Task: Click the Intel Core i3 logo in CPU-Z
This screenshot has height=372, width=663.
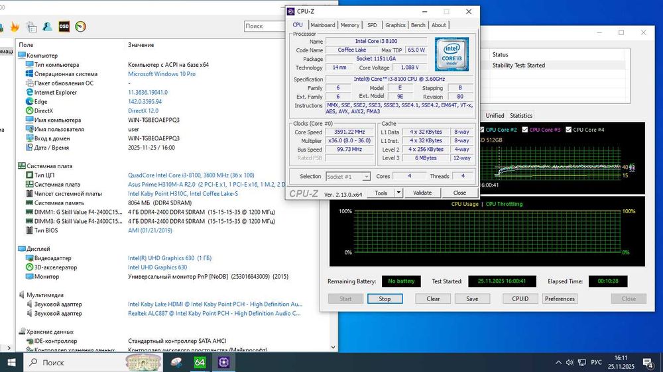Action: pos(452,54)
